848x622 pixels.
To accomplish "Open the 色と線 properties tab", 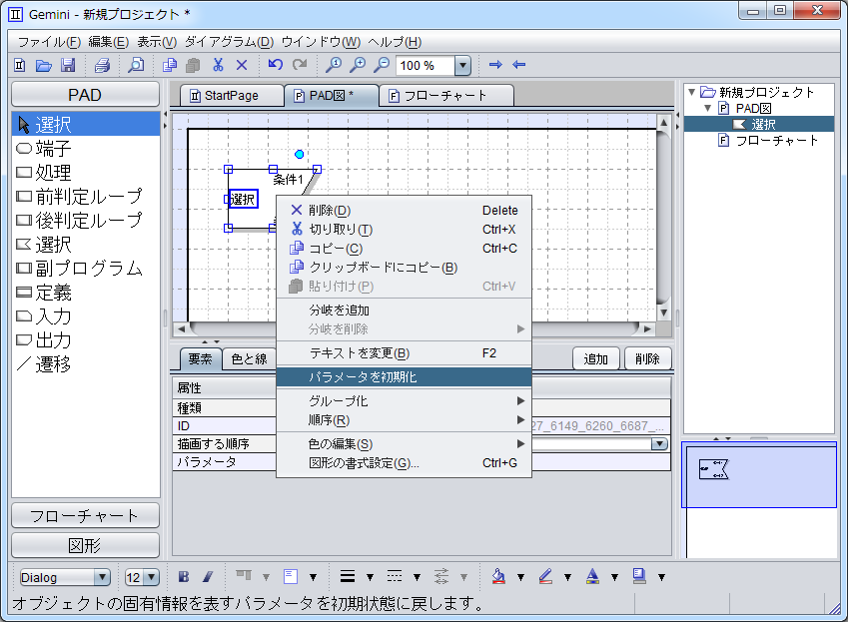I will point(249,358).
